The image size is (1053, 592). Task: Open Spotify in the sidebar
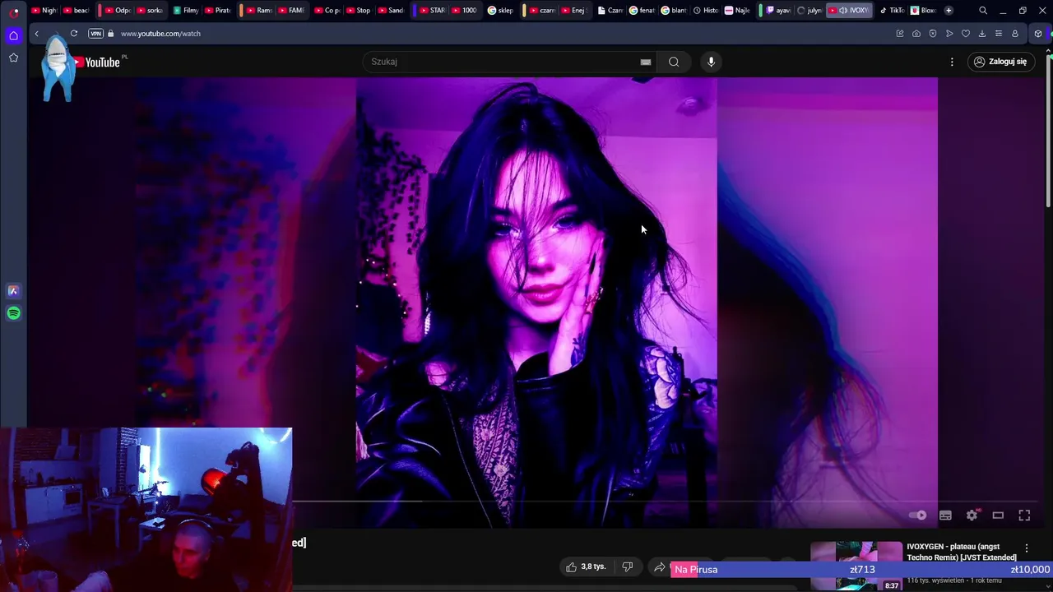pos(13,313)
